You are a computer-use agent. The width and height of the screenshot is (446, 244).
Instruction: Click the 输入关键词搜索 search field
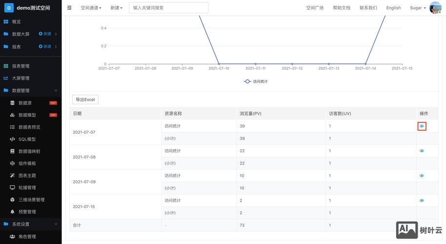pyautogui.click(x=168, y=8)
